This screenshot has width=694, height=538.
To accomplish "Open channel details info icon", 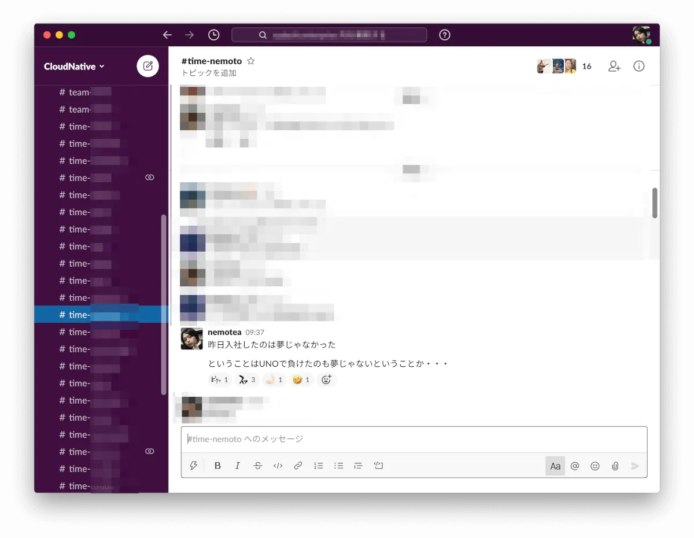I will point(638,66).
